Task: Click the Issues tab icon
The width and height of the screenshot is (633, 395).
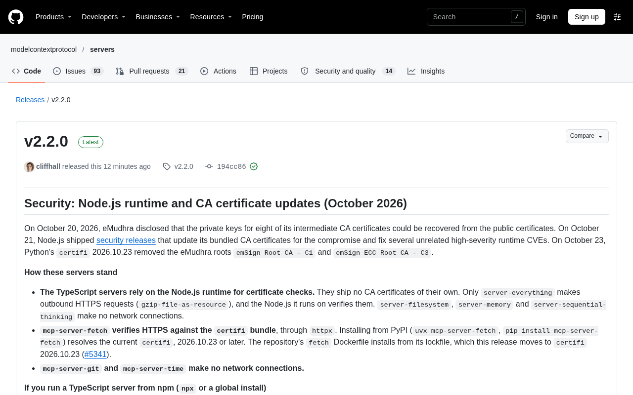Action: pos(57,71)
